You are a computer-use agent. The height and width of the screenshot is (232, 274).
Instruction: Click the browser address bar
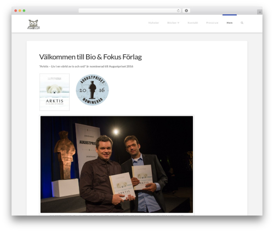(x=130, y=10)
